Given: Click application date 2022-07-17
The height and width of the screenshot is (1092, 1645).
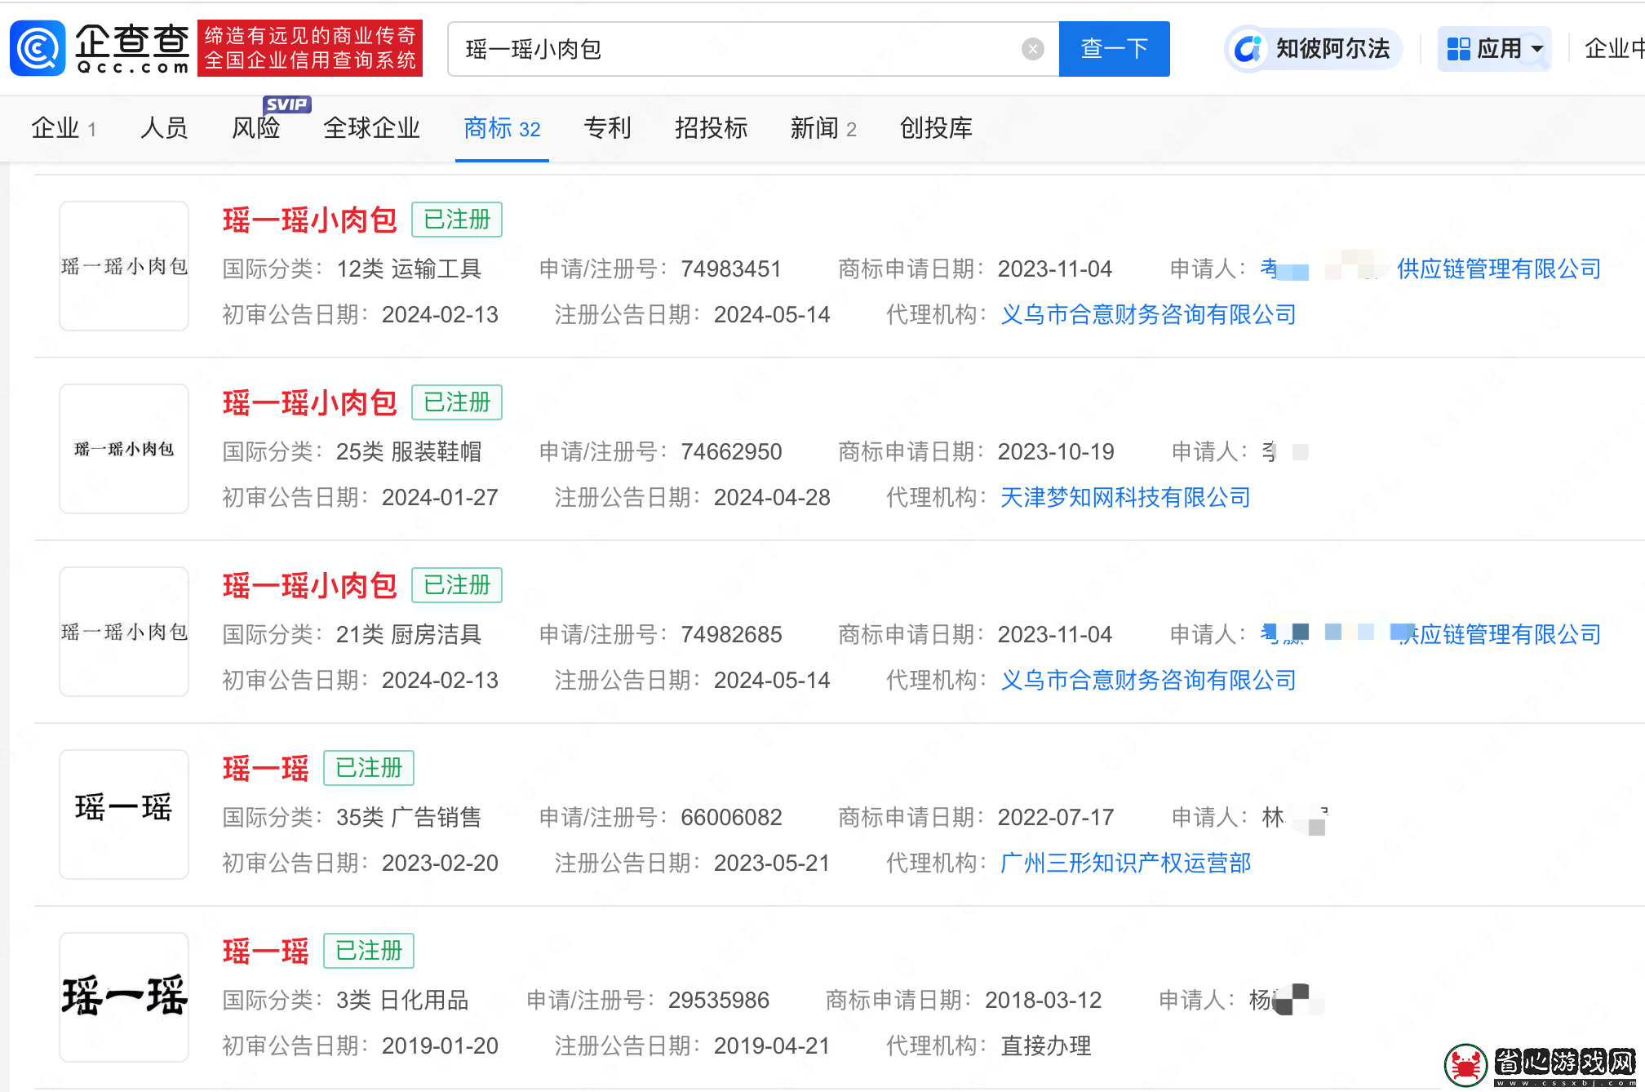Looking at the screenshot, I should [1056, 817].
